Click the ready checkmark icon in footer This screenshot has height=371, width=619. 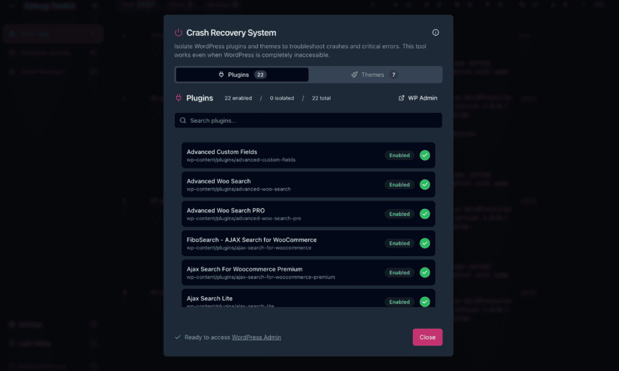(x=178, y=337)
